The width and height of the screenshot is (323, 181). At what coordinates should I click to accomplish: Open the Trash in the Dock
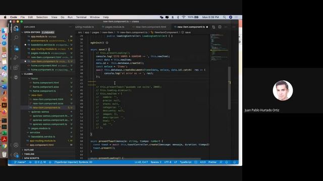[x=4, y=154]
